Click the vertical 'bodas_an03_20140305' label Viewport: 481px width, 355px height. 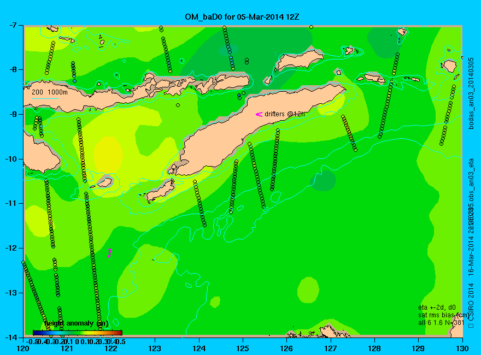tap(471, 93)
